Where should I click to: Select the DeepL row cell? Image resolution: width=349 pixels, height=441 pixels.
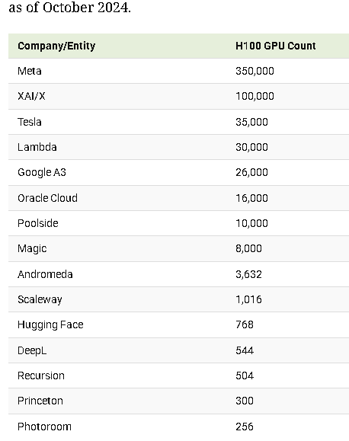tap(32, 350)
